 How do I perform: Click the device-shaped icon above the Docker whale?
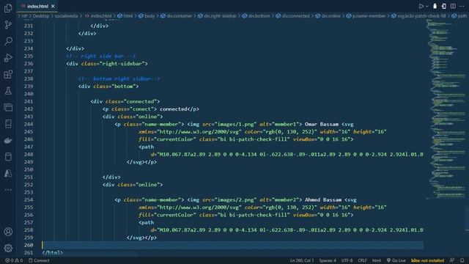click(x=8, y=124)
